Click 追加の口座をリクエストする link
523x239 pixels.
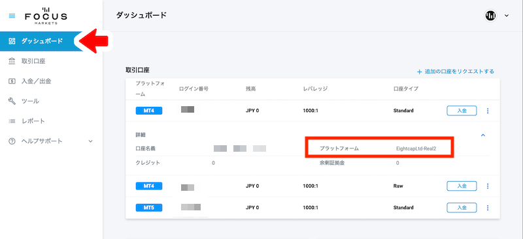[x=455, y=72]
